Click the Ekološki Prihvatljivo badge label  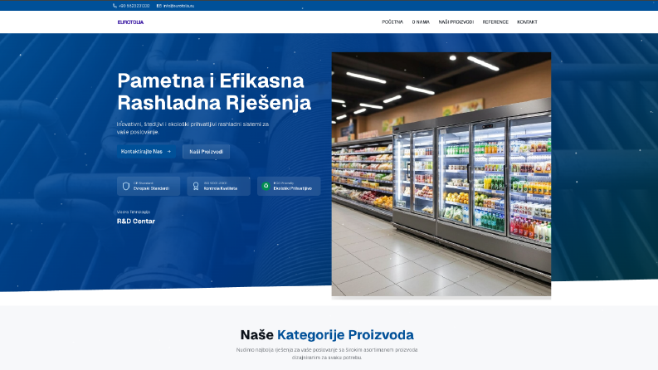point(293,188)
